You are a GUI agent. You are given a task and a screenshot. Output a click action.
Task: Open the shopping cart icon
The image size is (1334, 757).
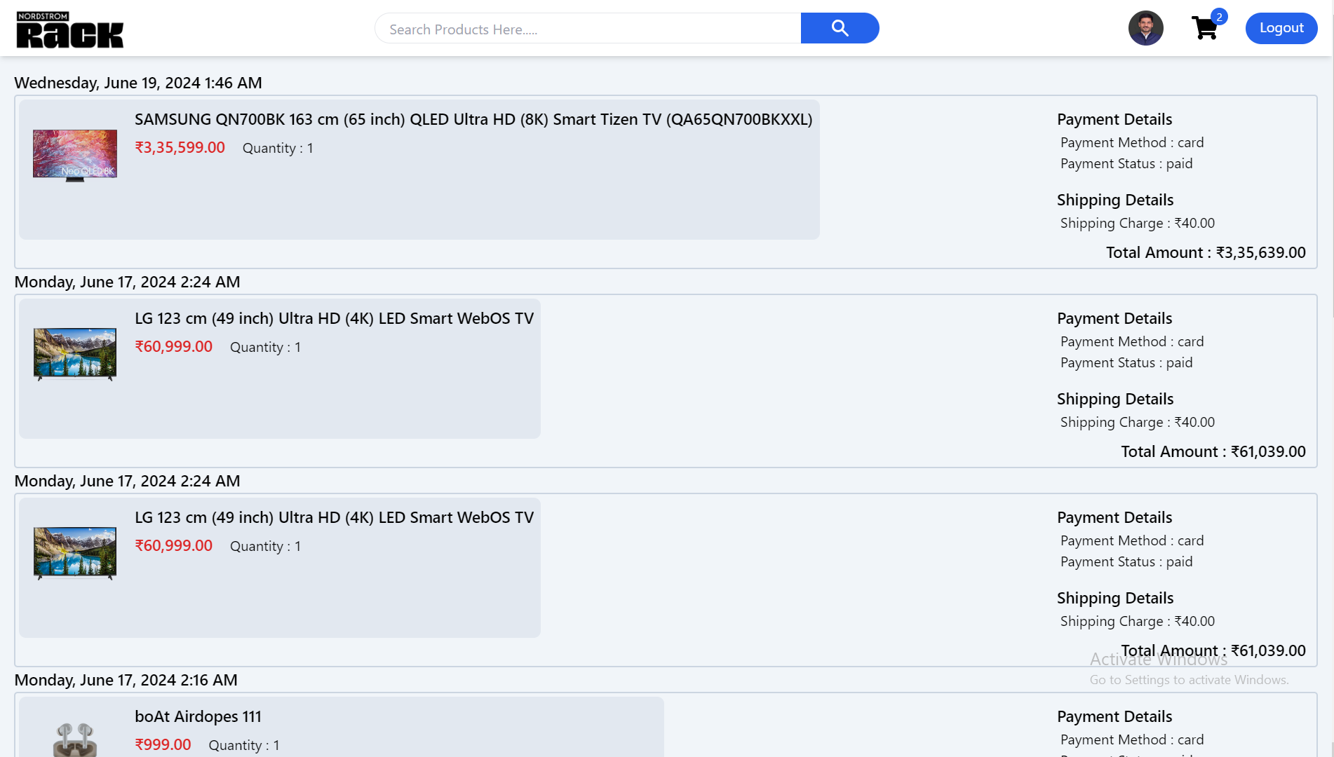(1204, 28)
